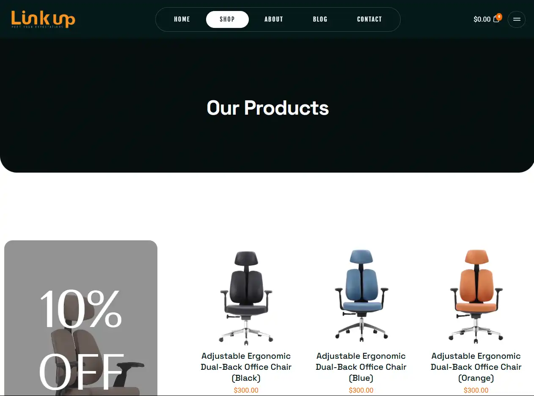The image size is (534, 396).
Task: Click the Our Products heading
Action: 267,108
